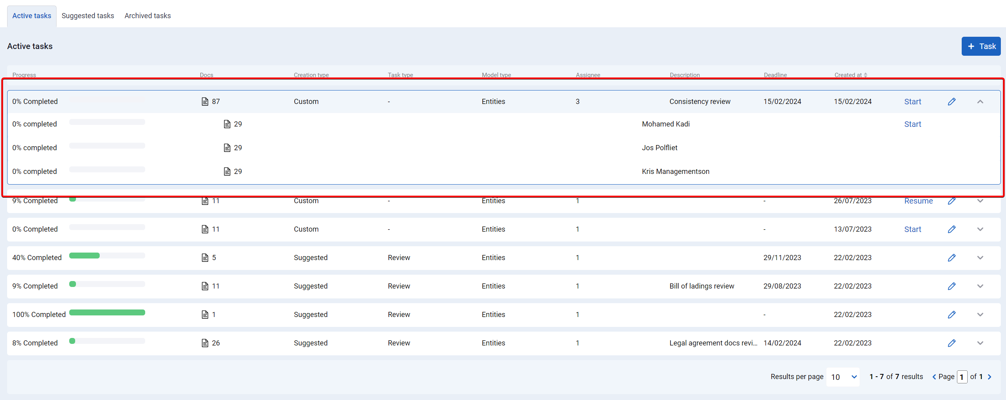
Task: Select the Kris Managementson assignee name
Action: 675,172
